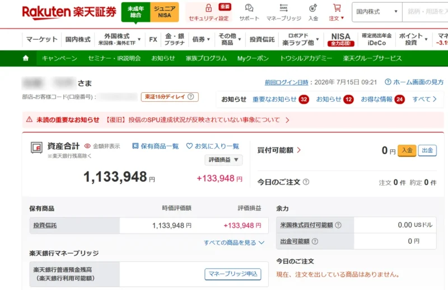The height and width of the screenshot is (290, 448).
Task: Click red 32 badge for 重要なお知らせ
Action: [304, 99]
